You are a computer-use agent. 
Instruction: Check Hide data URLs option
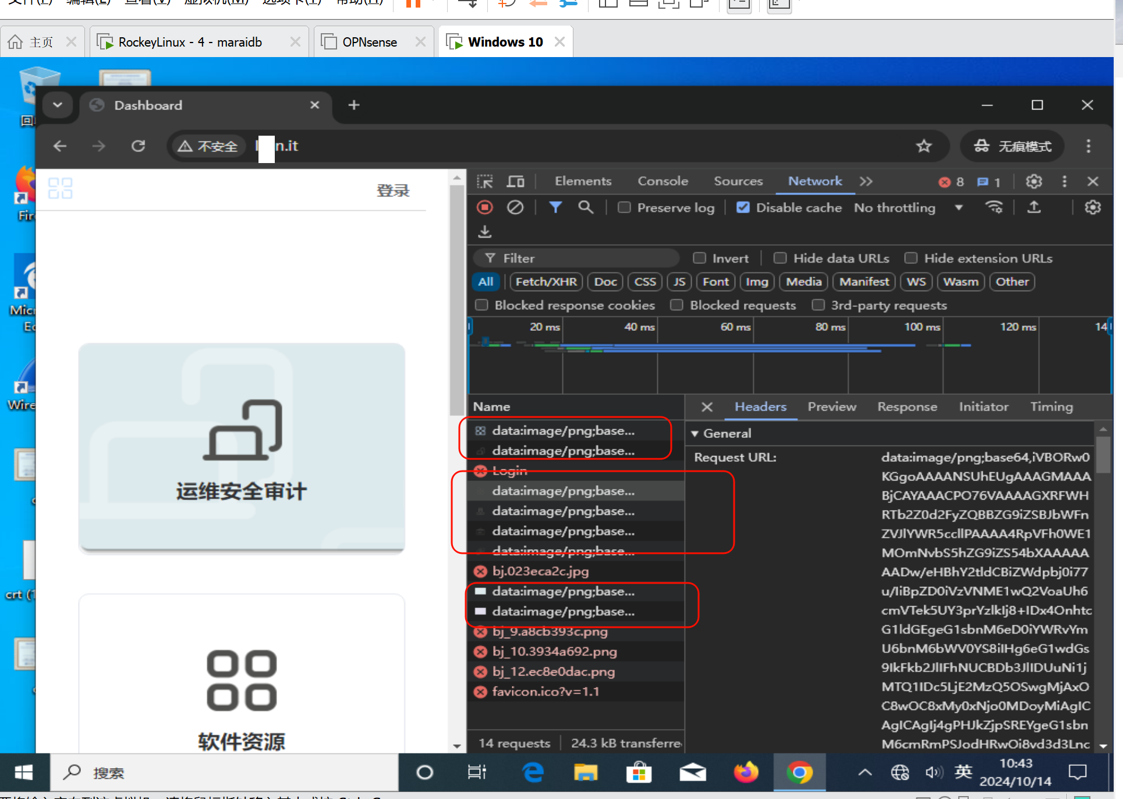click(x=780, y=258)
